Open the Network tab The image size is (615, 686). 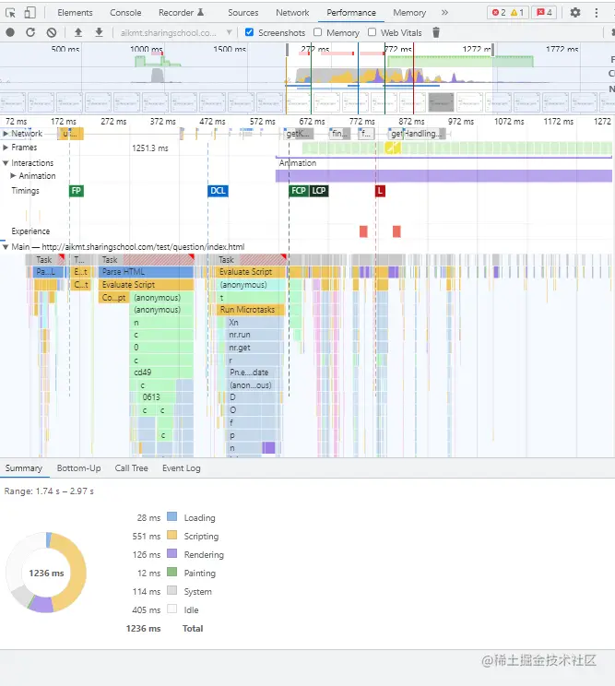[x=292, y=13]
